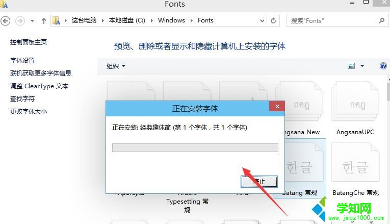Image resolution: width=390 pixels, height=224 pixels.
Task: Open the help question mark icon
Action: [x=383, y=66]
